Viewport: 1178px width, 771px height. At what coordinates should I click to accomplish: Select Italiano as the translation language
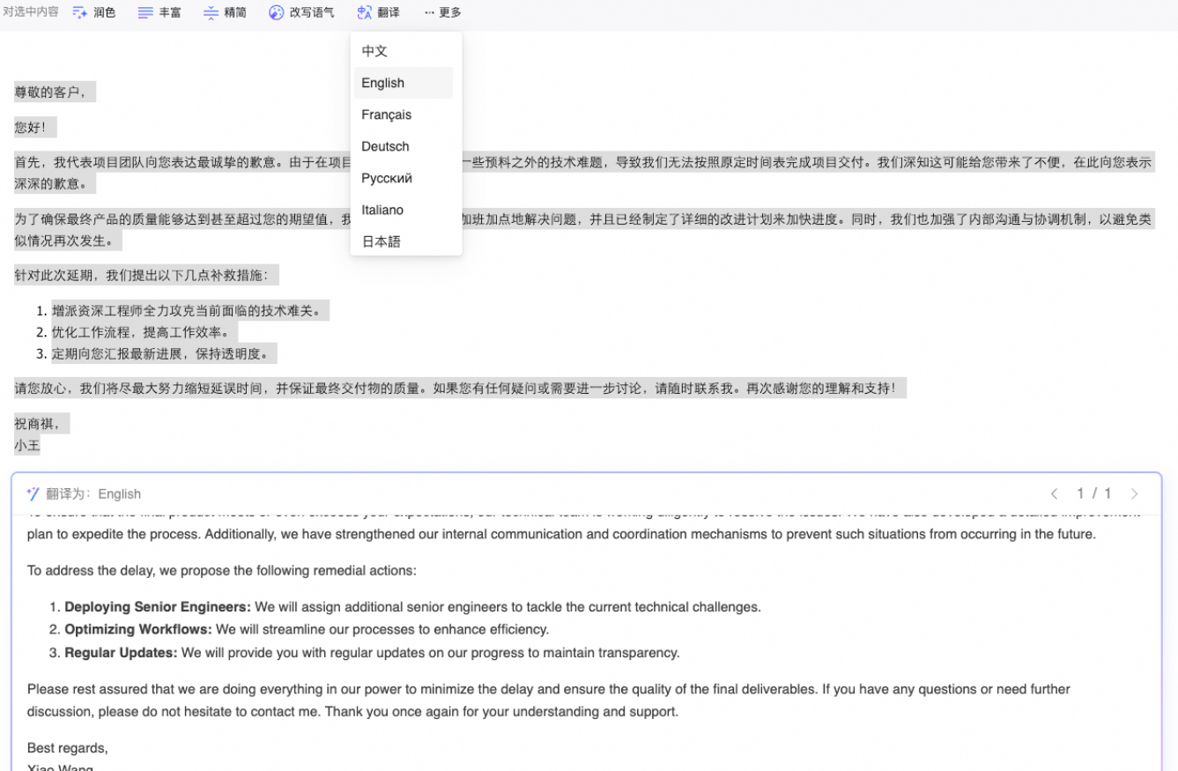coord(404,210)
